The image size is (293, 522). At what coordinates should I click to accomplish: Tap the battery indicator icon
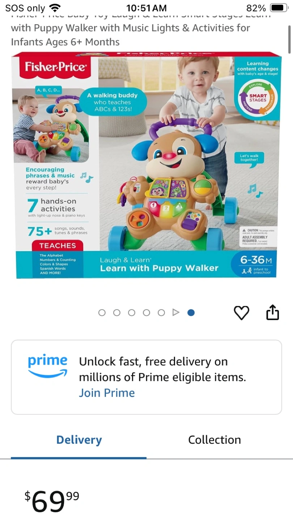(279, 8)
